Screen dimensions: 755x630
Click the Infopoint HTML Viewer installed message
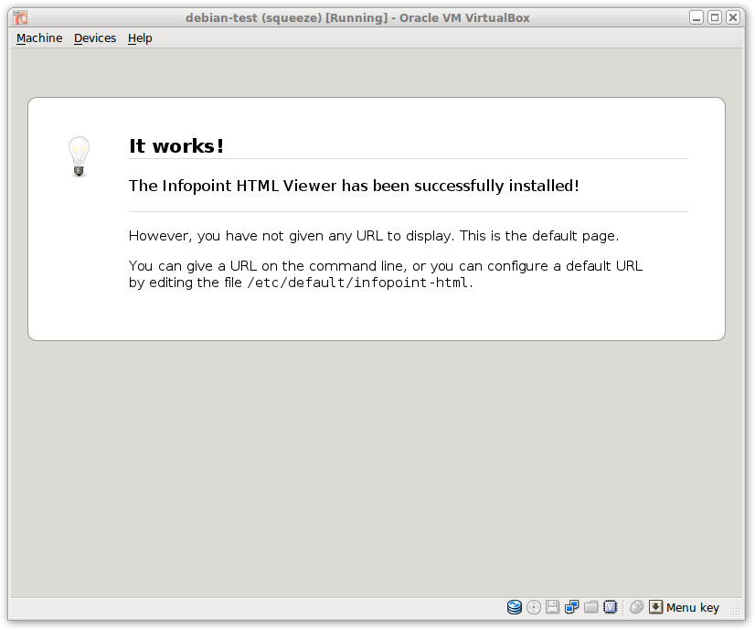point(354,186)
